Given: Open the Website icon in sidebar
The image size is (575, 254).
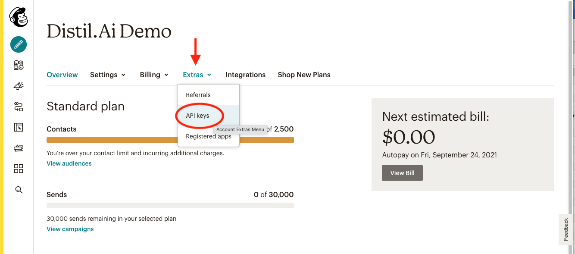Looking at the screenshot, I should 19,127.
